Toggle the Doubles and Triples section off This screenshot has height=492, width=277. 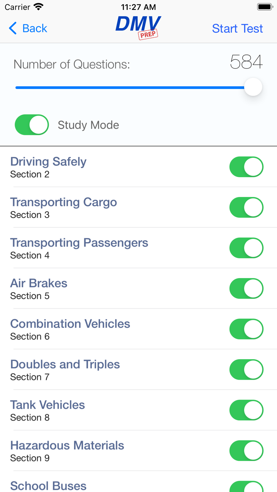click(x=246, y=369)
